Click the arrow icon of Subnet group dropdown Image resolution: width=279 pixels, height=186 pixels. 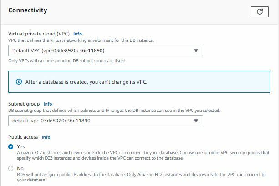coord(196,121)
